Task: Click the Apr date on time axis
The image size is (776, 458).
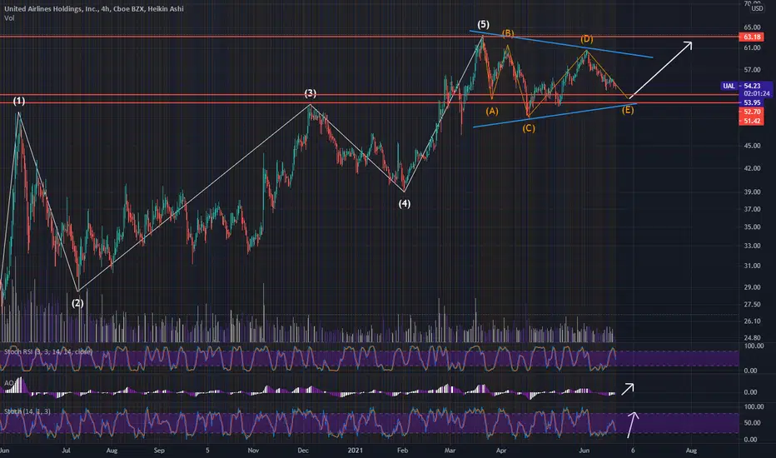Action: [x=501, y=451]
